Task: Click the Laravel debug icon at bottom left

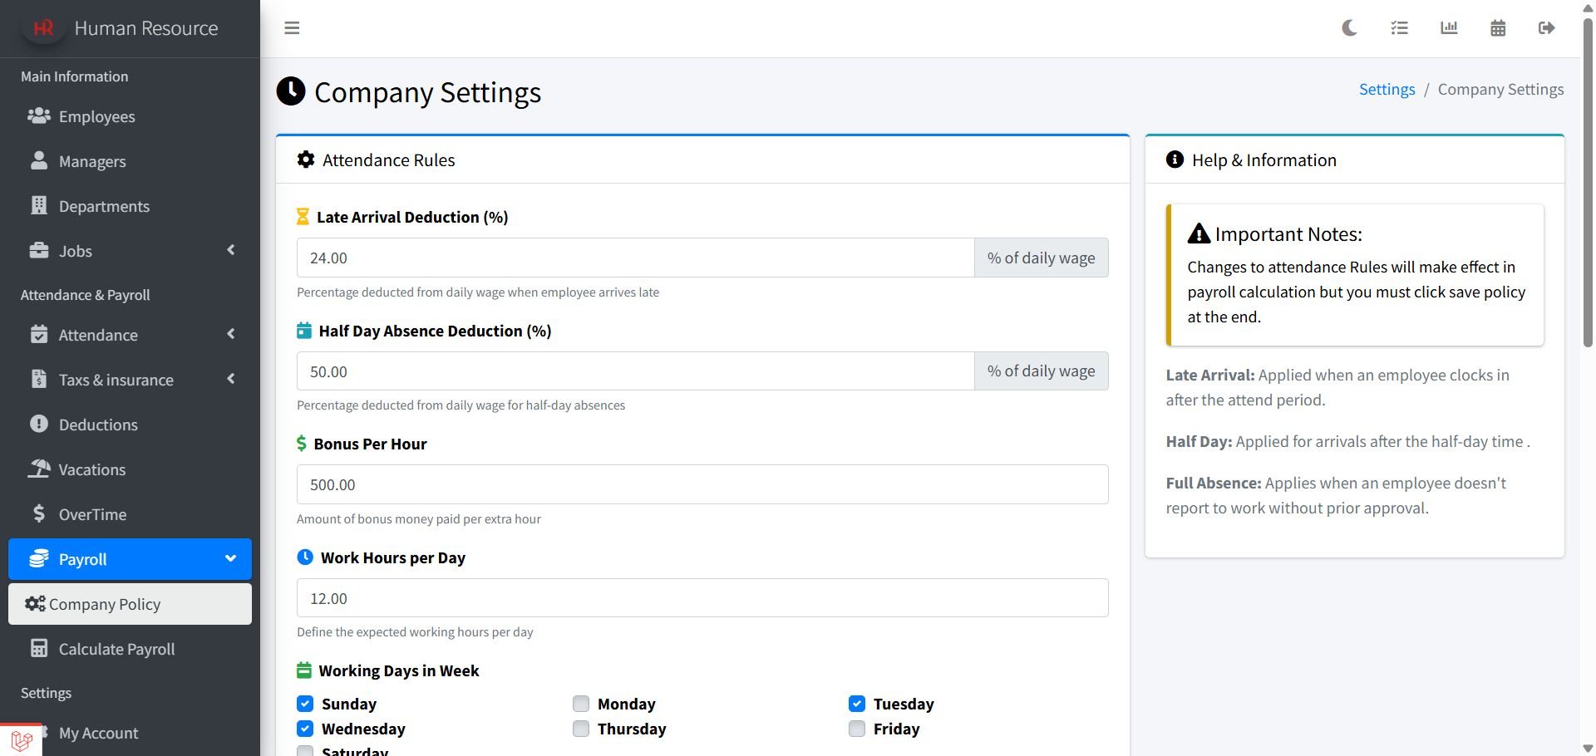Action: (x=22, y=739)
